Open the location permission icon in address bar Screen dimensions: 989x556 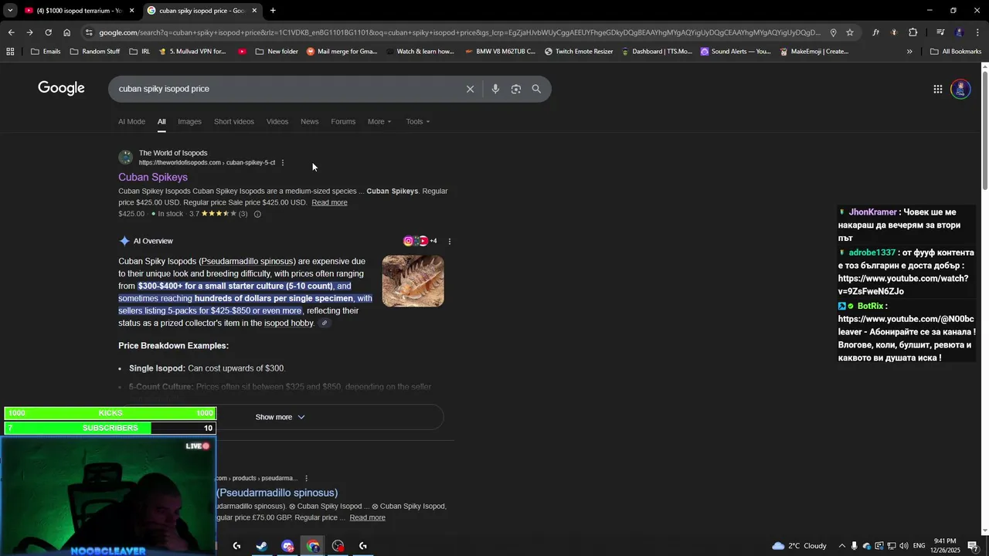tap(833, 32)
